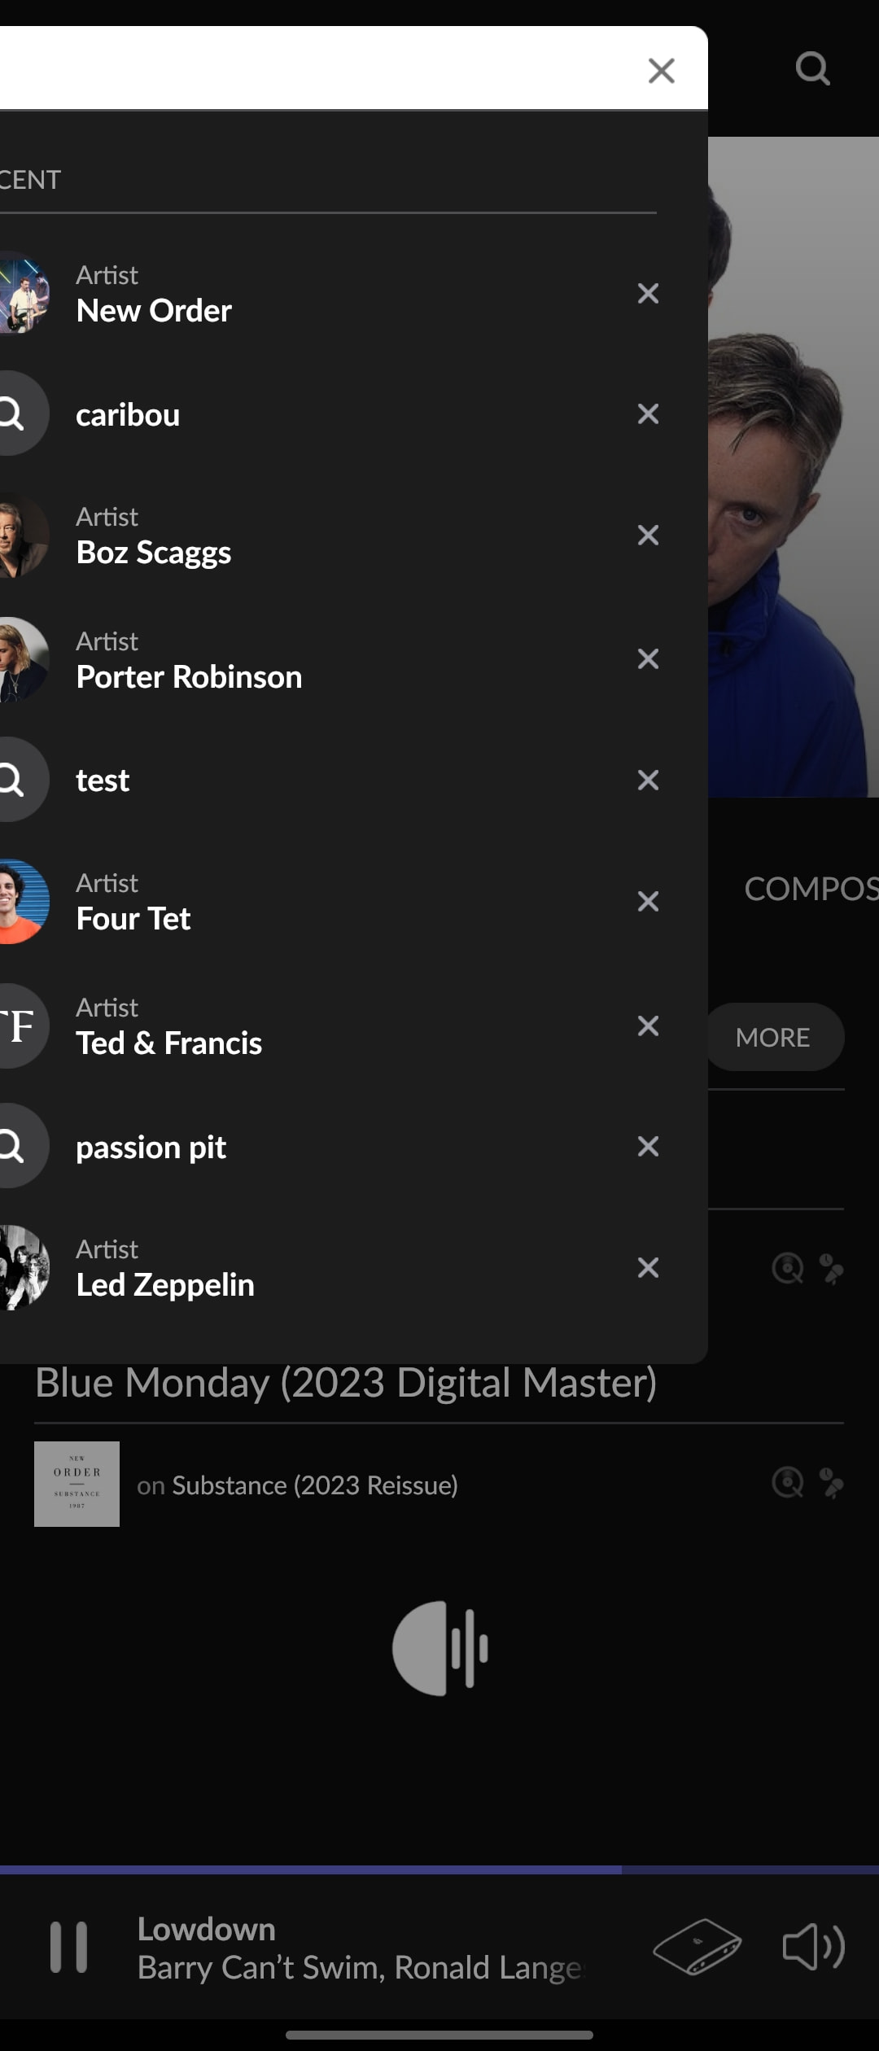Viewport: 879px width, 2051px height.
Task: Click the search magnifier icon in header
Action: click(x=811, y=68)
